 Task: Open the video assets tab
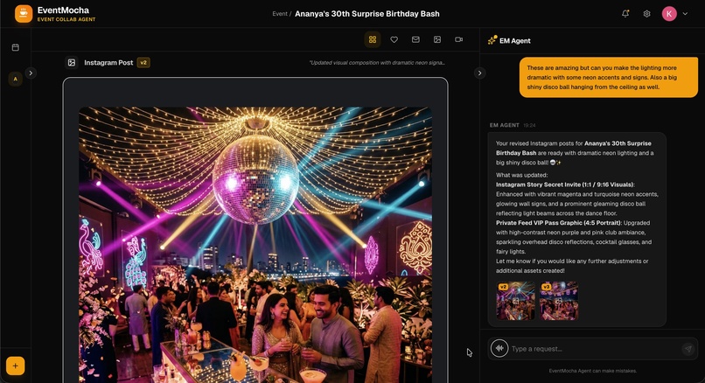(x=458, y=39)
